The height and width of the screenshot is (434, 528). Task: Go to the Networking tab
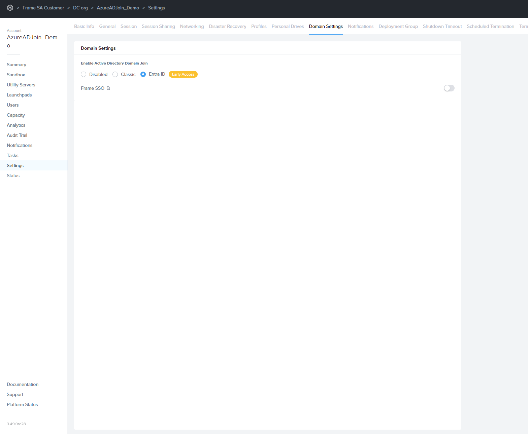click(x=192, y=26)
